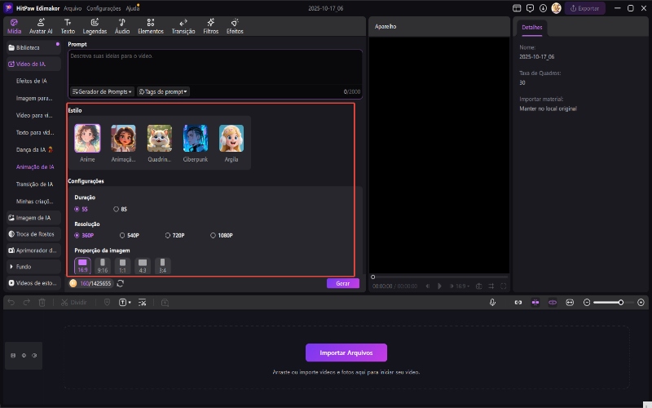Select 8S duration
Image resolution: width=652 pixels, height=408 pixels.
[120, 209]
